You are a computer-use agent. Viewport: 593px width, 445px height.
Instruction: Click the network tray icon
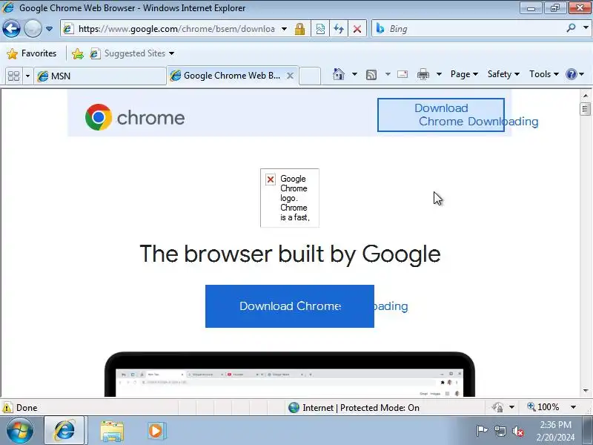coord(500,431)
